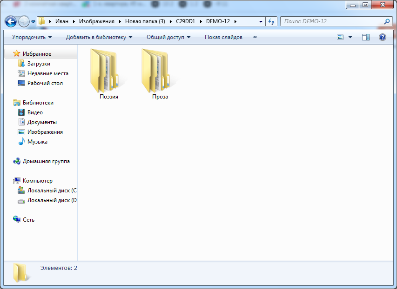Screen dimensions: 397x289
Task: Open the Документы library
Action: (42, 122)
